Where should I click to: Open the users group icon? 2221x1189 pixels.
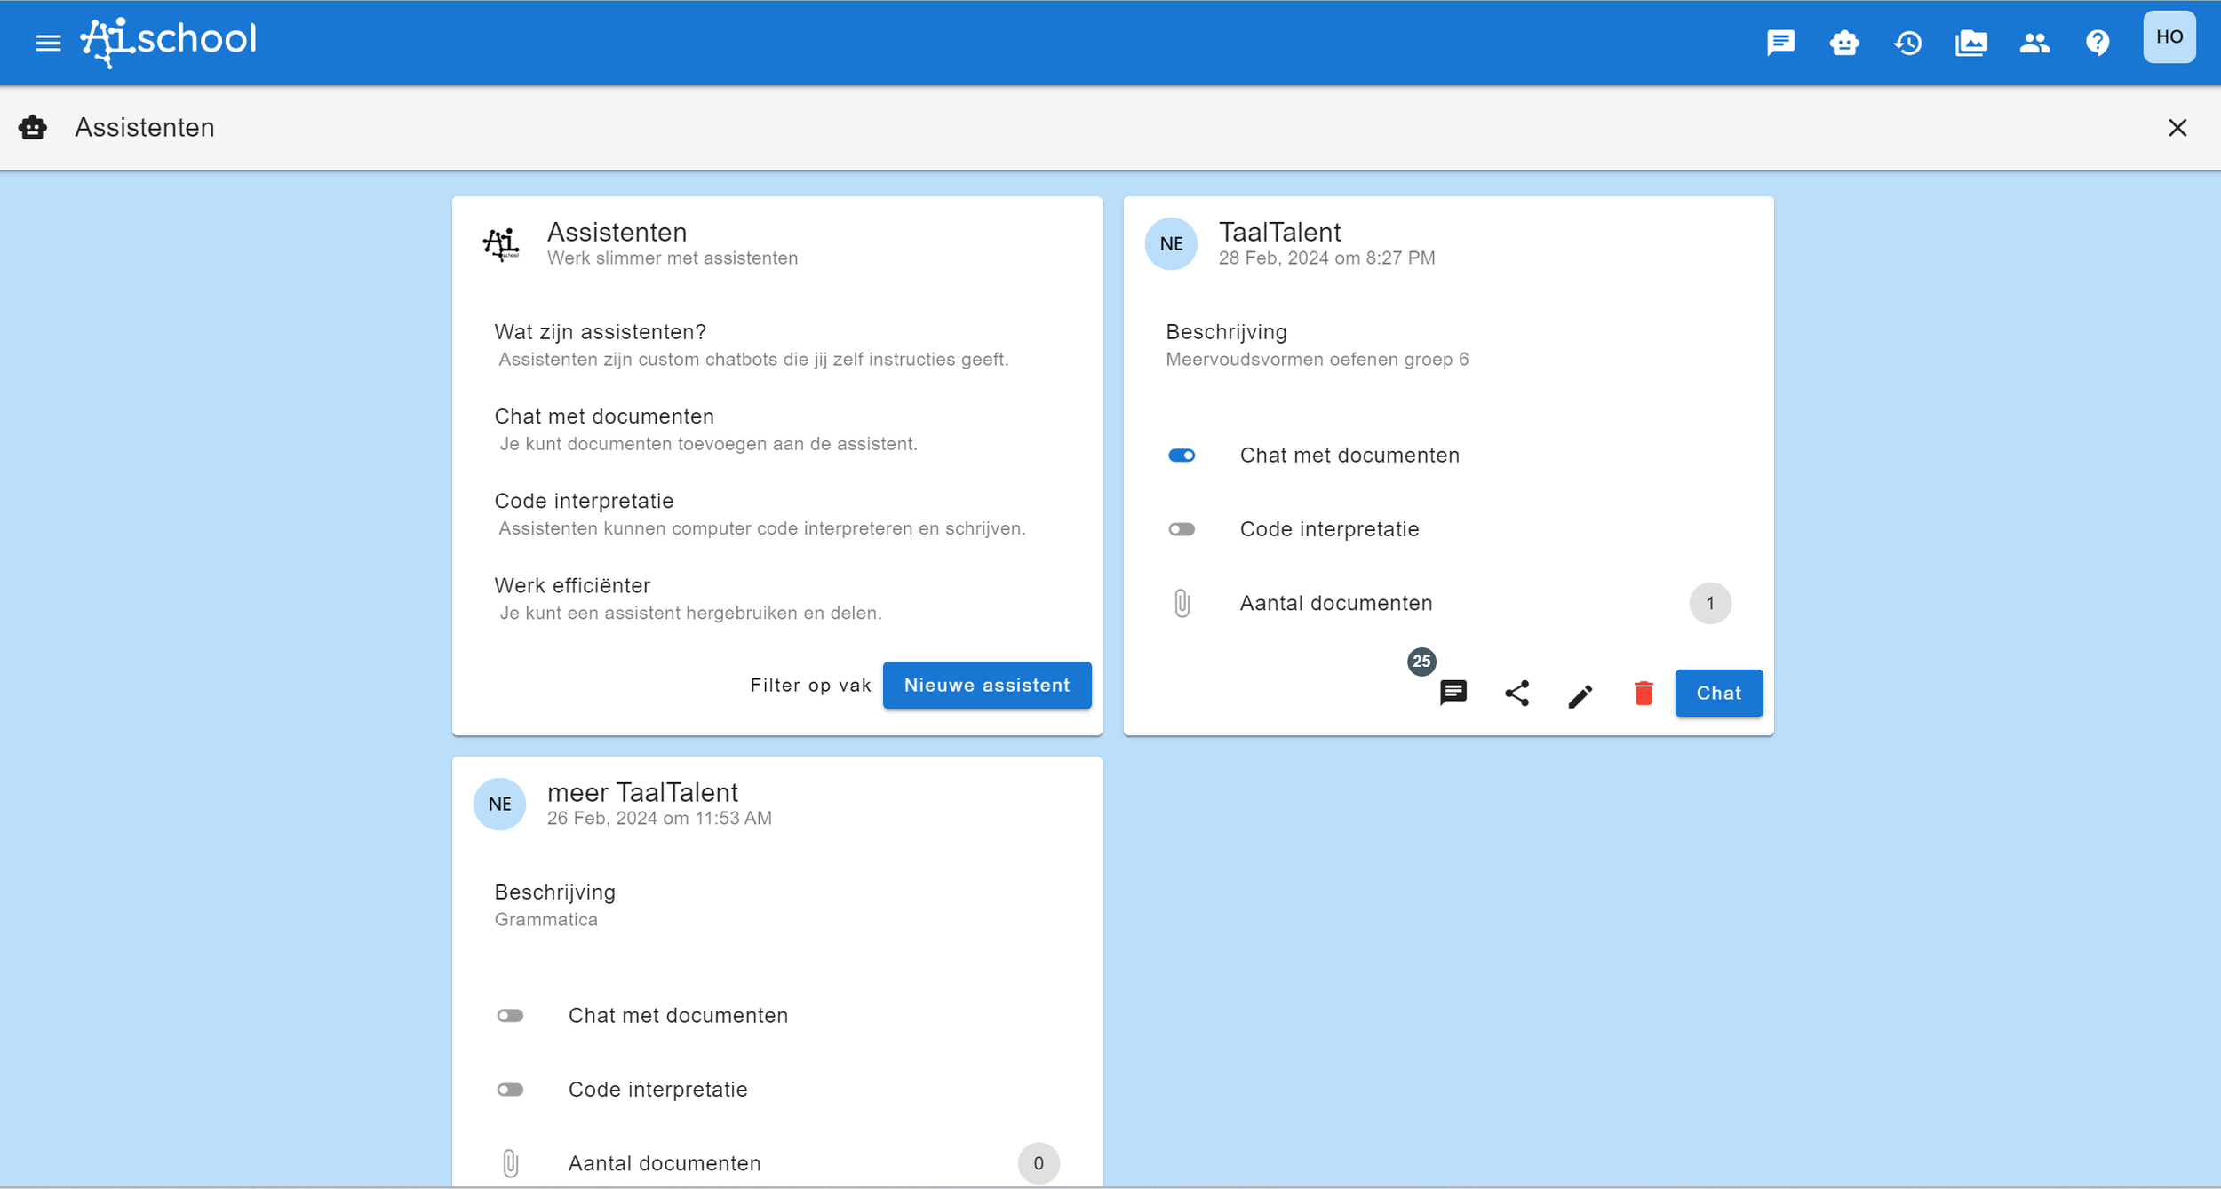coord(2034,43)
